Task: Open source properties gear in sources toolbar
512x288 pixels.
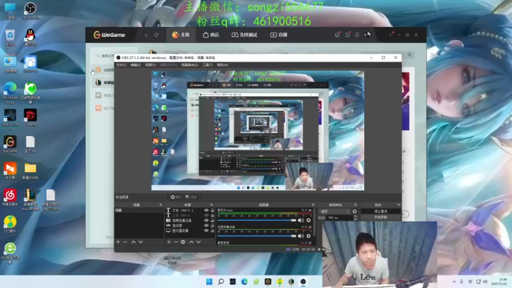Action: click(183, 242)
